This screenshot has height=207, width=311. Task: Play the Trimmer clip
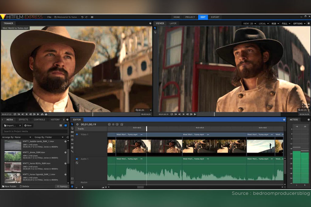pyautogui.click(x=38, y=114)
